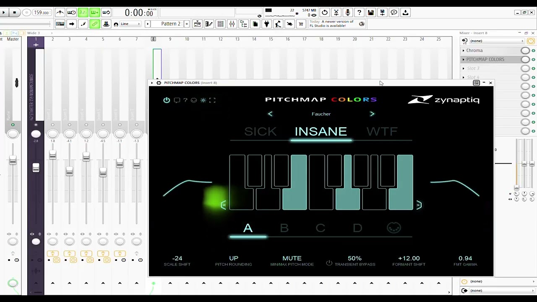This screenshot has height=302, width=537.
Task: Switch to SICK mode tab
Action: [261, 132]
